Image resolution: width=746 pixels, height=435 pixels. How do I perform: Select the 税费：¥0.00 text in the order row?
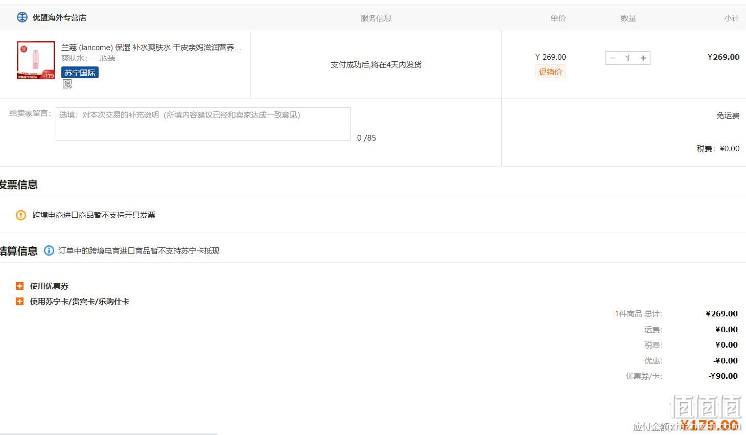tap(718, 149)
